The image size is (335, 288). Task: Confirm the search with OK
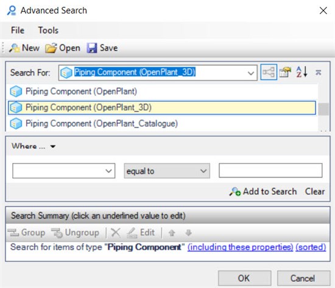(x=245, y=278)
